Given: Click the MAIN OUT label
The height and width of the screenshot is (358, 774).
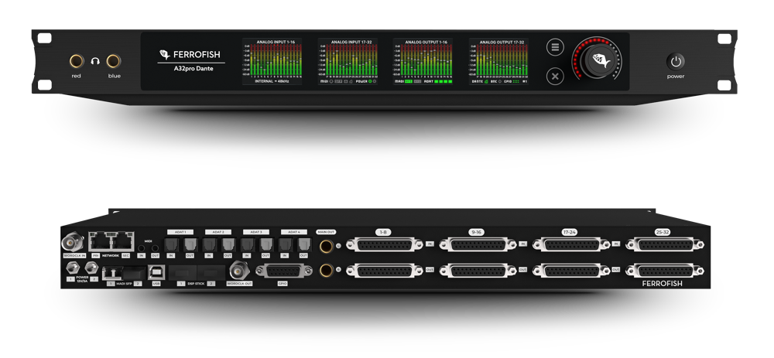Looking at the screenshot, I should tap(326, 232).
